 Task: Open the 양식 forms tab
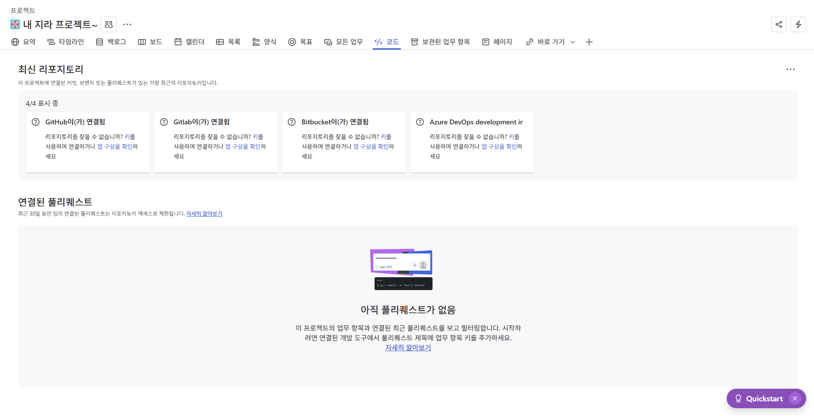point(264,42)
